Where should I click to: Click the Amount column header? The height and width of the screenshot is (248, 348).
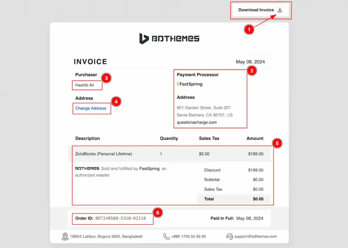[255, 138]
